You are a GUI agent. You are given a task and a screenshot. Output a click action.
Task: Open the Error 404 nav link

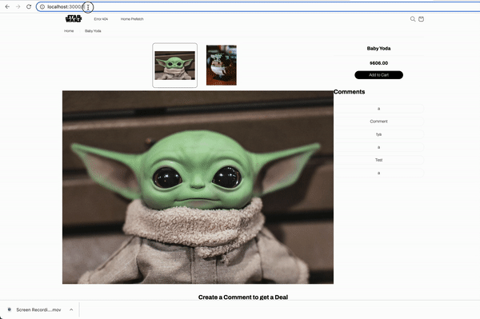(x=101, y=19)
